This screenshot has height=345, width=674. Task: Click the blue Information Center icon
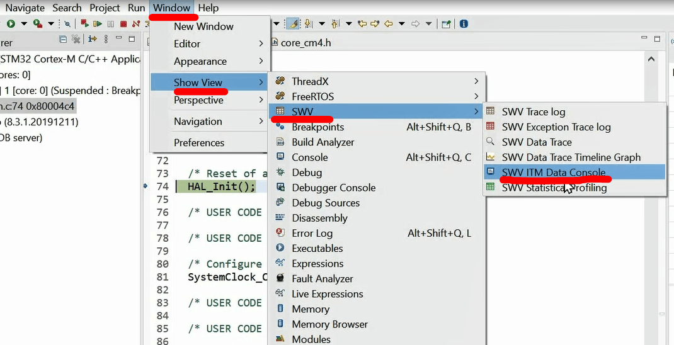[464, 24]
